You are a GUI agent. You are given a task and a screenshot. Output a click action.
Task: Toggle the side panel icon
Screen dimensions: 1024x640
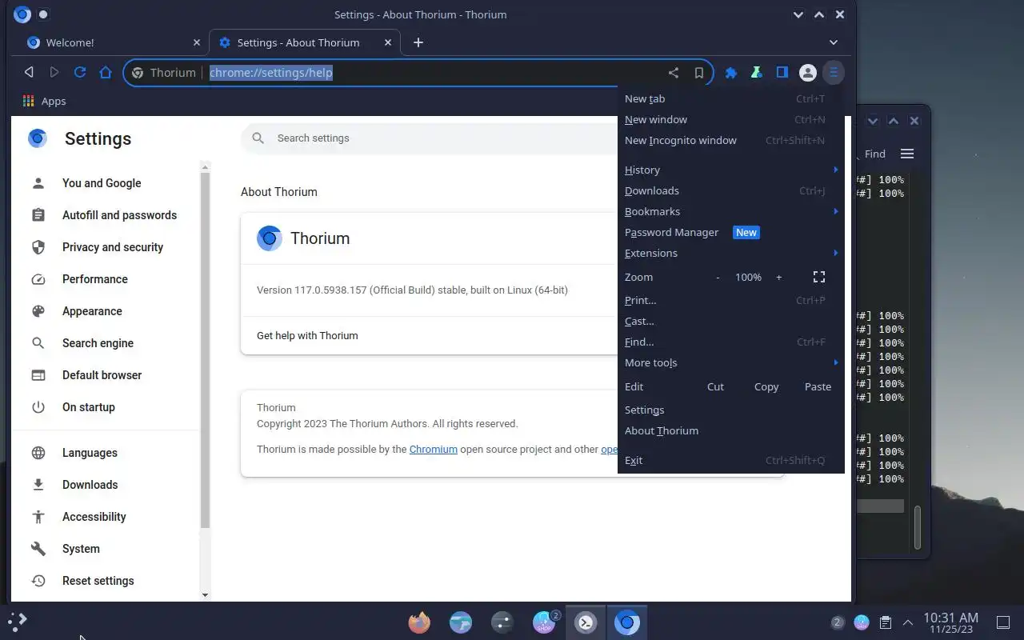coord(782,73)
